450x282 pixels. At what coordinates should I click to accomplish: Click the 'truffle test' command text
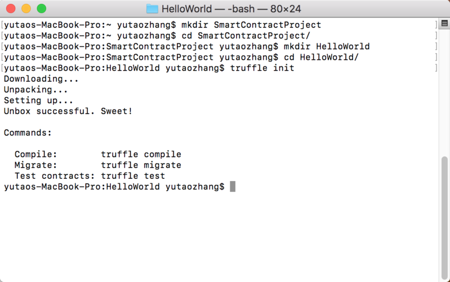pos(133,176)
